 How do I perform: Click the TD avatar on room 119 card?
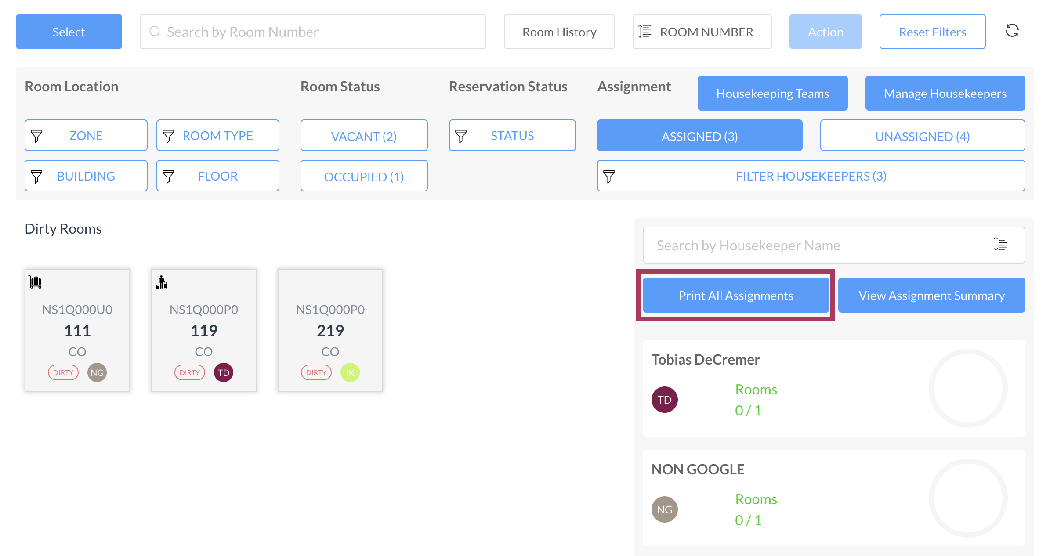tap(224, 372)
